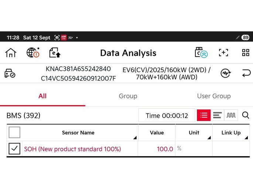
Task: Open the VCI wireless connection icon
Action: pyautogui.click(x=201, y=52)
